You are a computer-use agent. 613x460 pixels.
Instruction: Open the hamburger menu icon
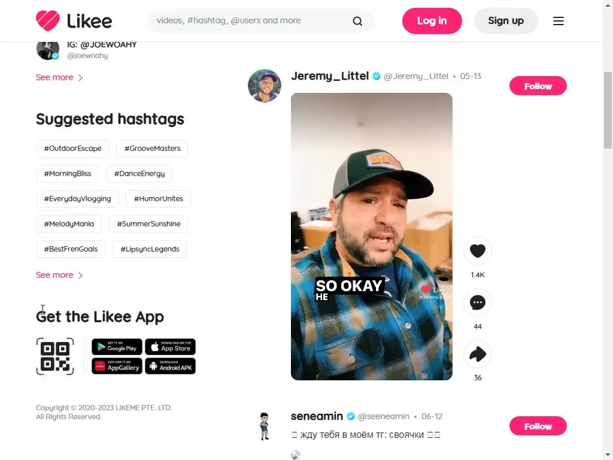(559, 21)
